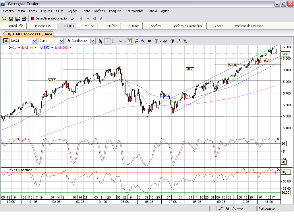Open the DAX.I symbol dropdown
The width and height of the screenshot is (294, 220).
34,41
